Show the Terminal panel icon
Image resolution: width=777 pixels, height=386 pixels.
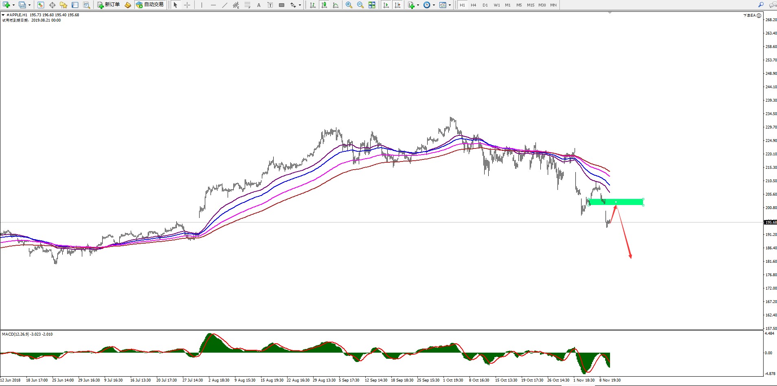75,5
